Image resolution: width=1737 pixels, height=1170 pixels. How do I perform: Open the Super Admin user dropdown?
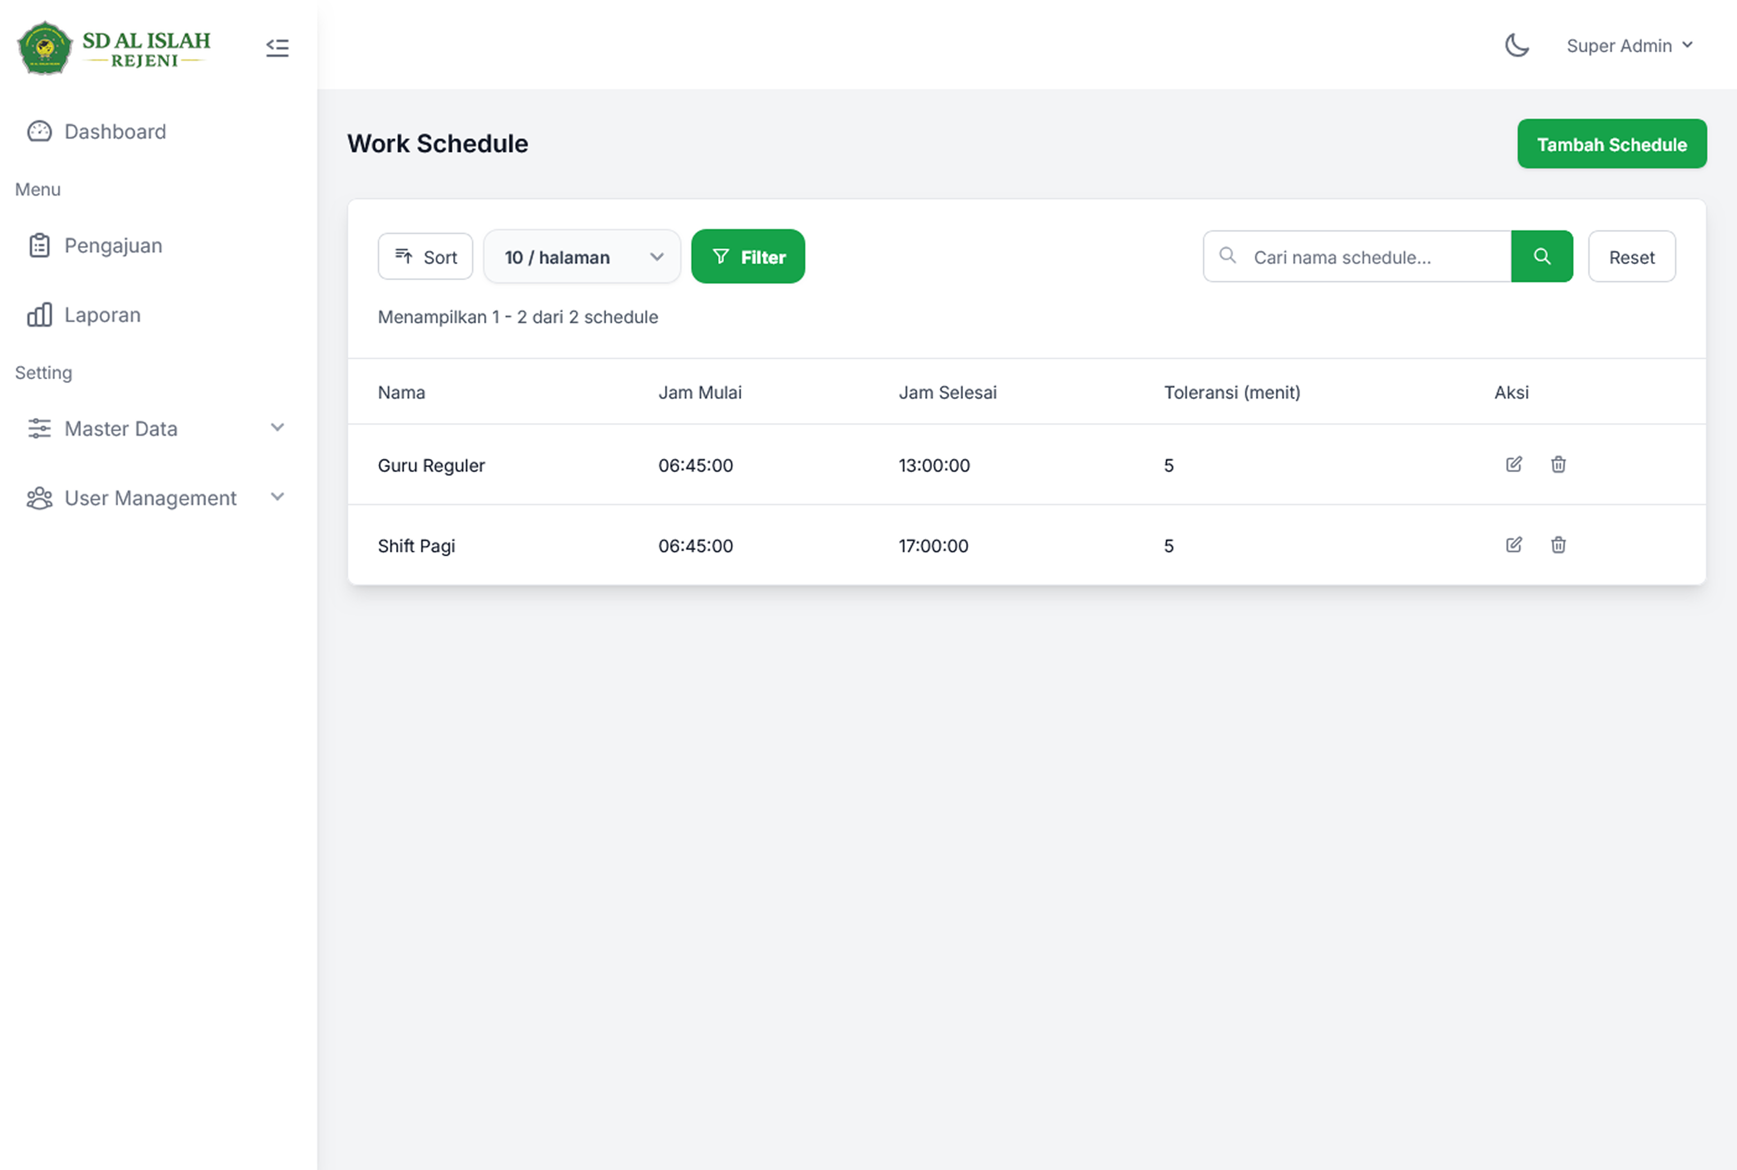point(1629,46)
